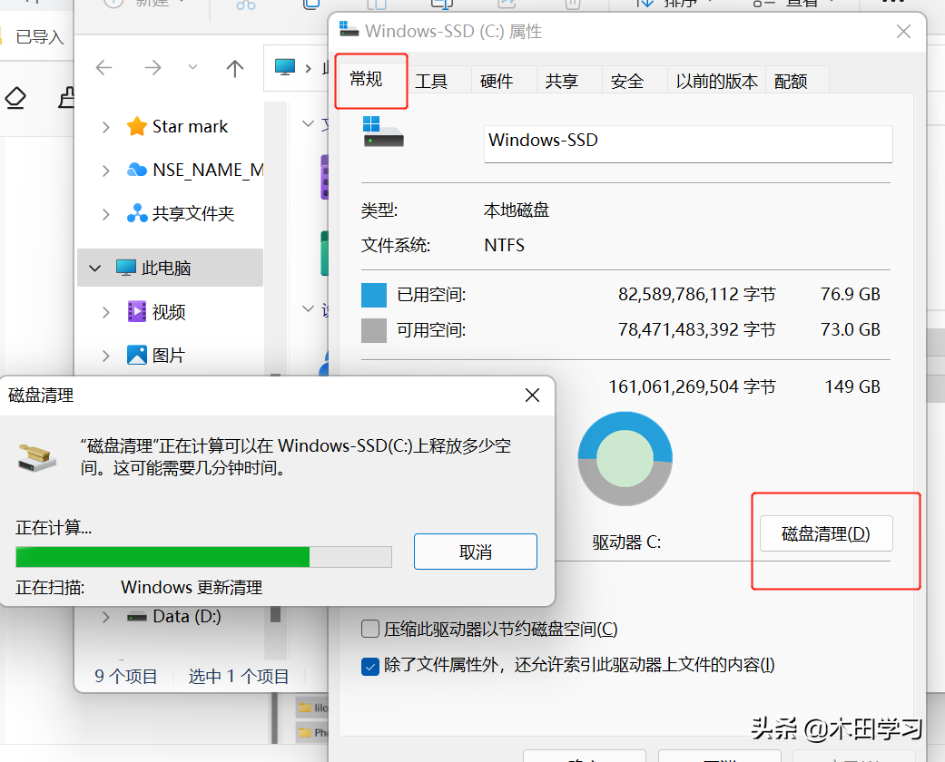Go to the 安全 tab
Screen dimensions: 945x762
[626, 81]
